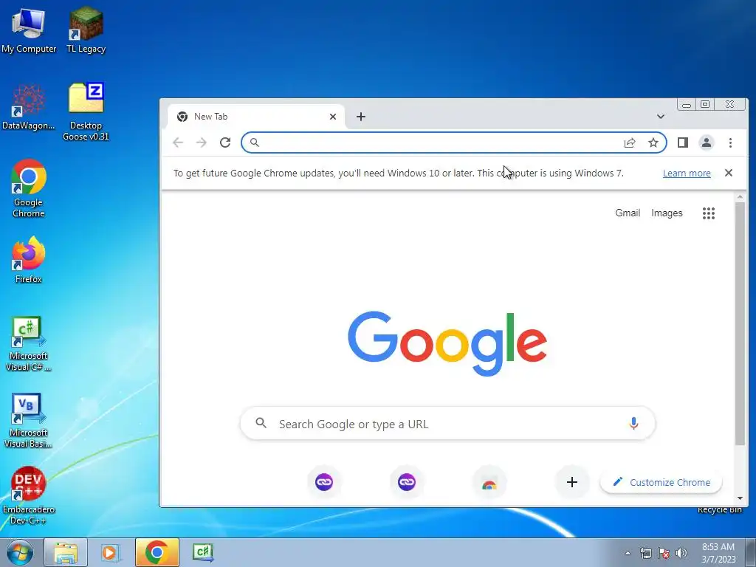
Task: Start voice search with microphone icon
Action: [633, 423]
